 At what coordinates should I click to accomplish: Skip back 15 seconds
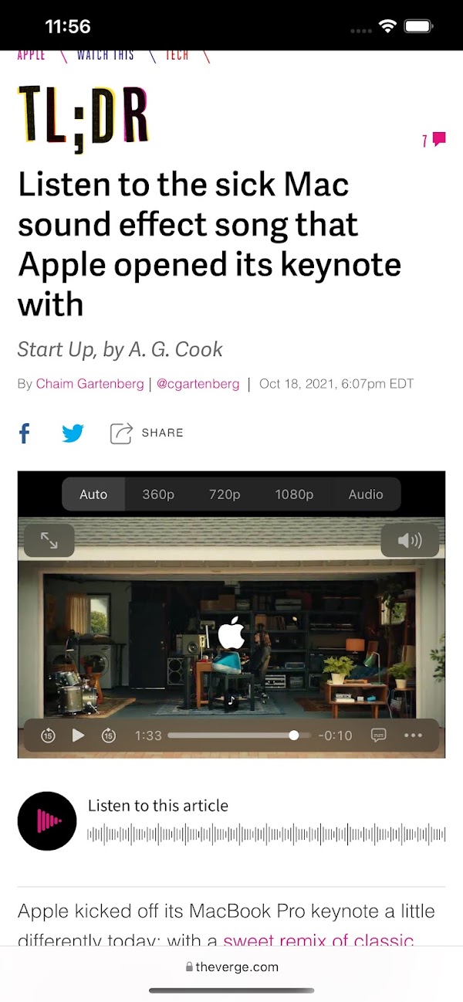click(x=48, y=735)
